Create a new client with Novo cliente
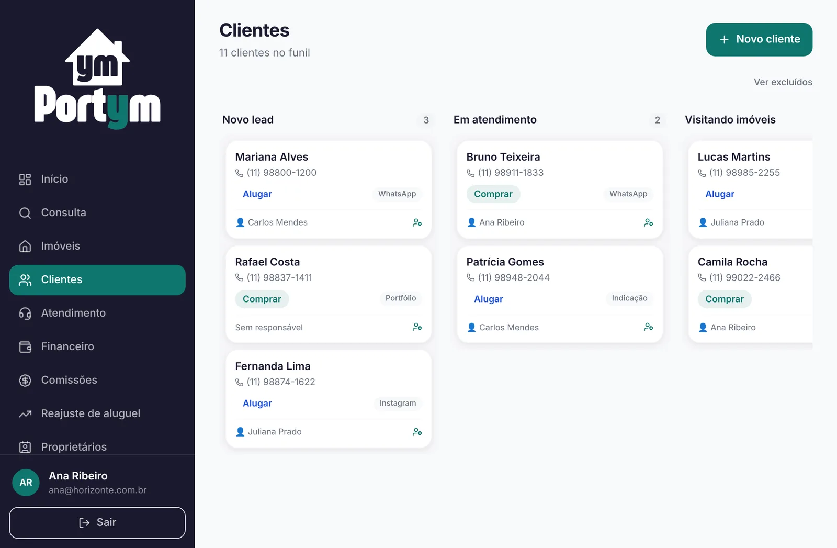837x548 pixels. [x=759, y=39]
